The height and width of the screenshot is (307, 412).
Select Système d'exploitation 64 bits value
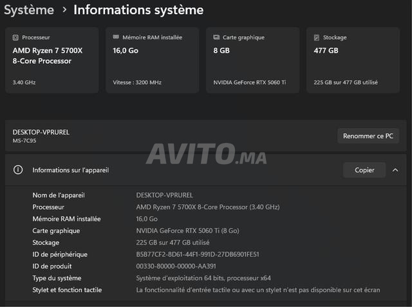tap(203, 278)
